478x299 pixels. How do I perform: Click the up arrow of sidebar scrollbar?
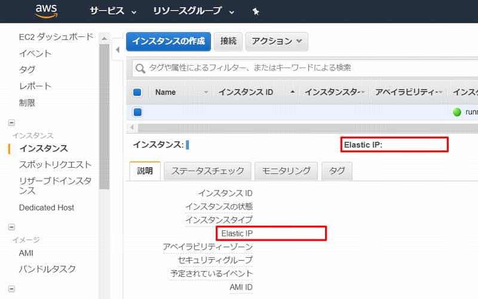[104, 39]
